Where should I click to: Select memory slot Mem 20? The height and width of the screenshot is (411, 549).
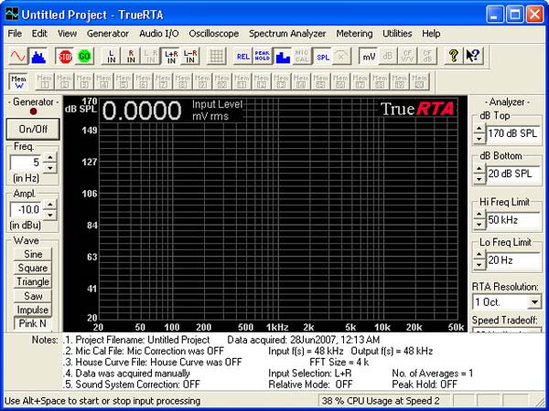[x=419, y=82]
